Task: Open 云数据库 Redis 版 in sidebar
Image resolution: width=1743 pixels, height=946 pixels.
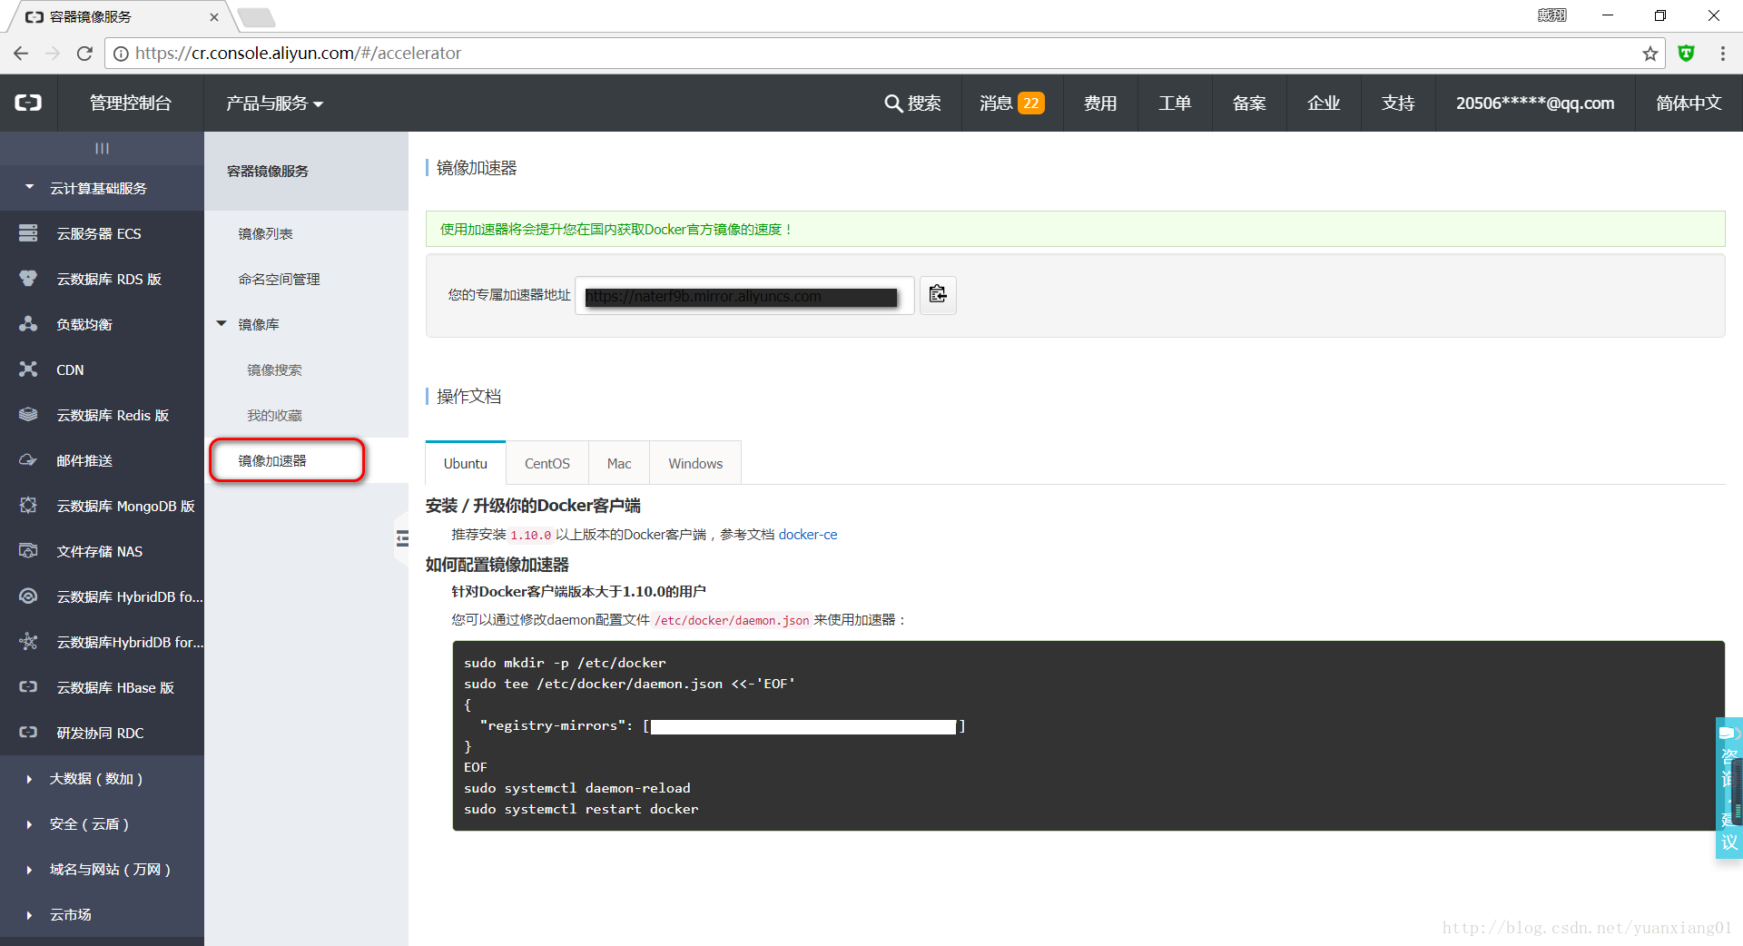Action: click(x=102, y=415)
